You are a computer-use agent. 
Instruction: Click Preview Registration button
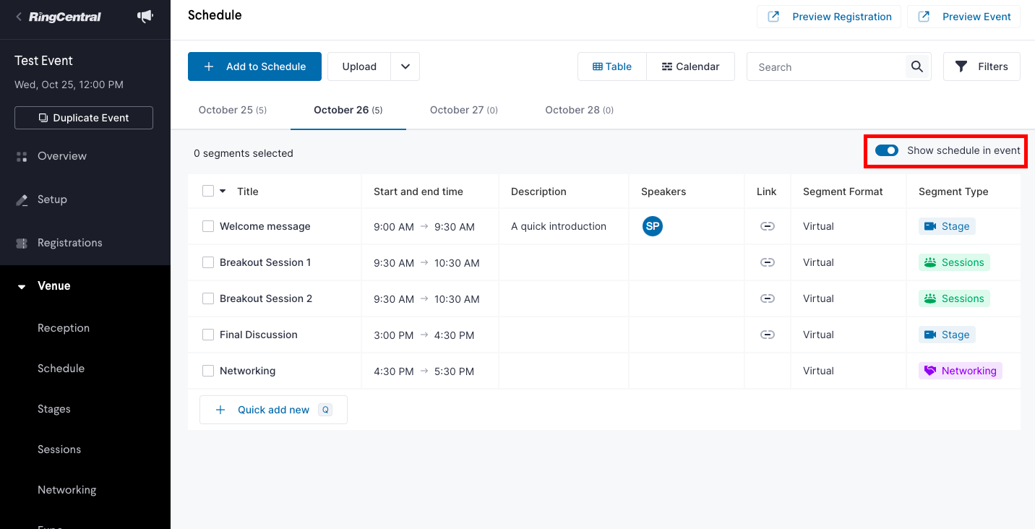coord(829,17)
